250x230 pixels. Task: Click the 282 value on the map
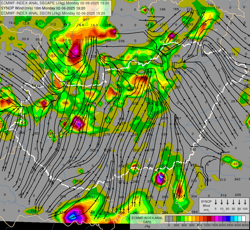click(x=36, y=133)
